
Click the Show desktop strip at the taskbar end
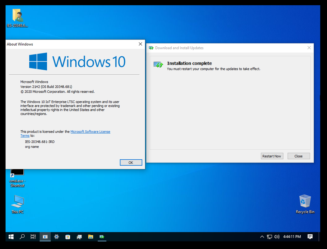pos(320,237)
